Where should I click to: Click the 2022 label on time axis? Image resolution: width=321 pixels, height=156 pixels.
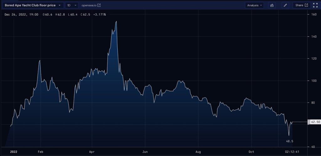[14, 152]
